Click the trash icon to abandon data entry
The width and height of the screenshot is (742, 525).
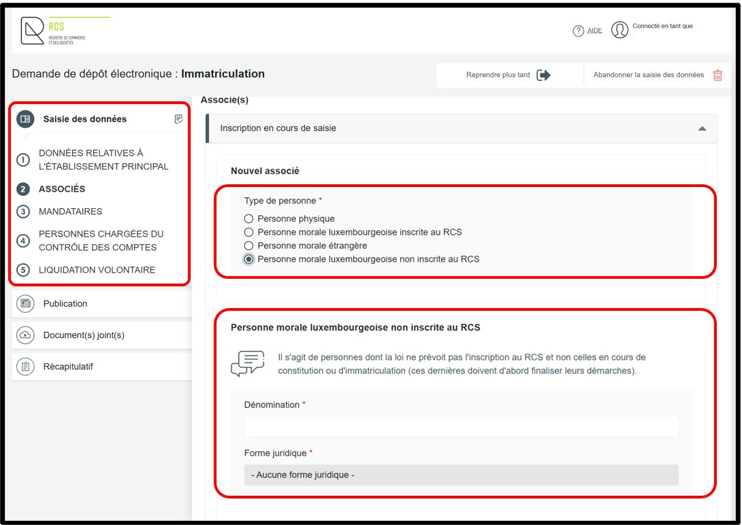click(x=717, y=75)
